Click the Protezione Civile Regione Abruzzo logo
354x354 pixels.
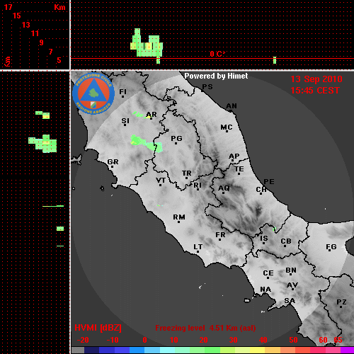[93, 94]
